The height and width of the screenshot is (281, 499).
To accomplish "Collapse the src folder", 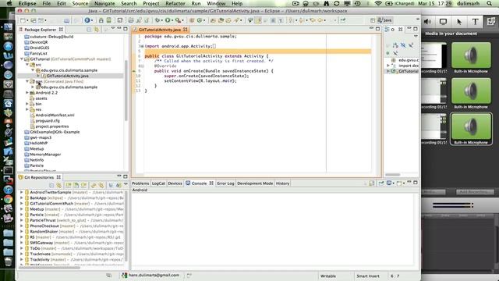I will [x=27, y=65].
